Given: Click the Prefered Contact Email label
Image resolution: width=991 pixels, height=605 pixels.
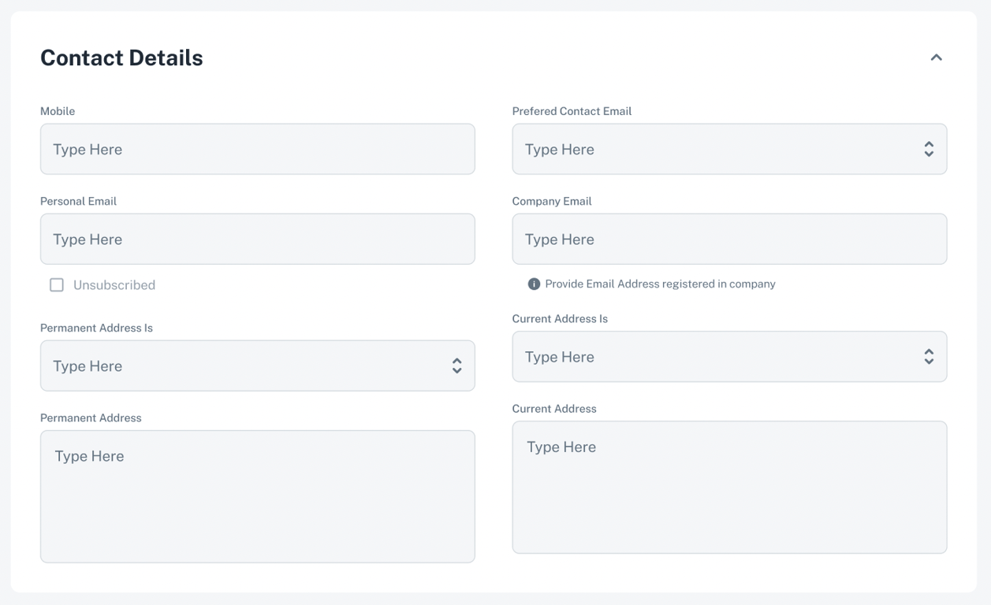Looking at the screenshot, I should (572, 111).
